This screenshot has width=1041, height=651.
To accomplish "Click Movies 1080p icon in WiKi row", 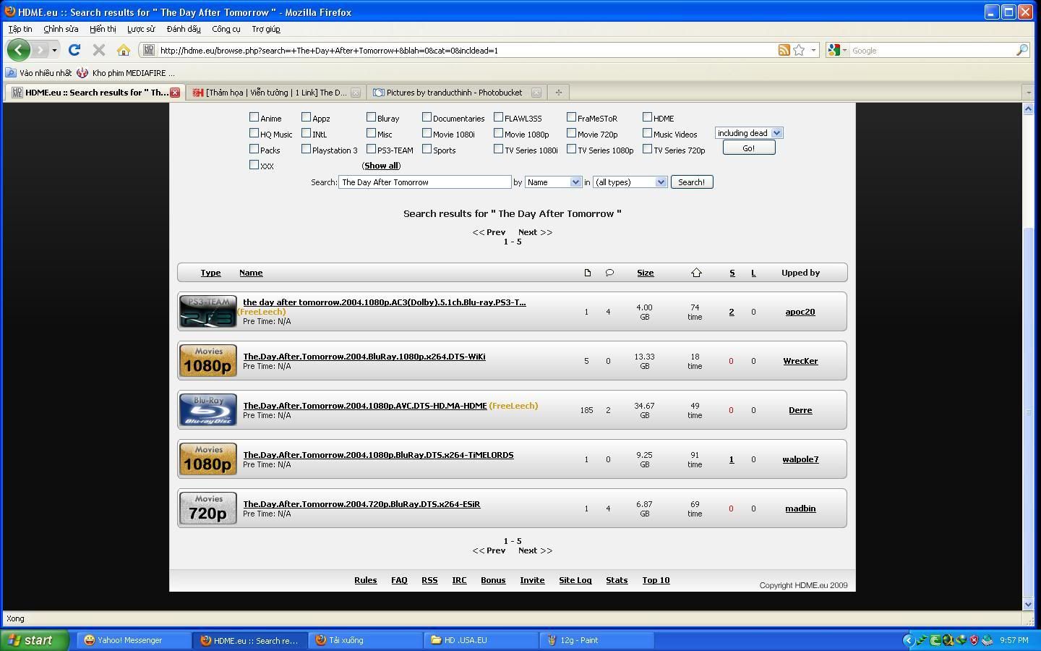I will point(208,361).
